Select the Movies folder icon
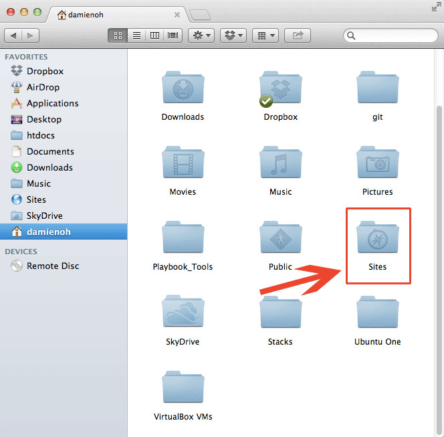444x437 pixels. [183, 162]
